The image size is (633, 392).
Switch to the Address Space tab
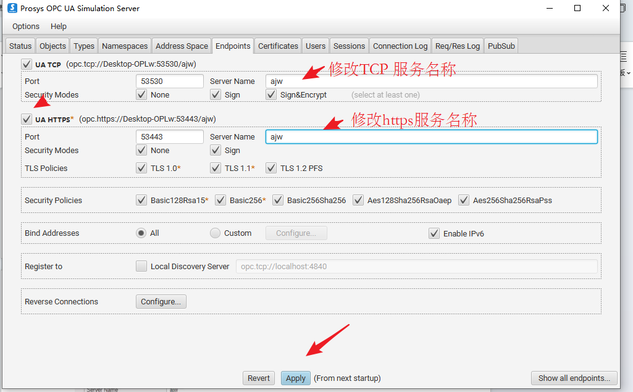click(x=182, y=46)
